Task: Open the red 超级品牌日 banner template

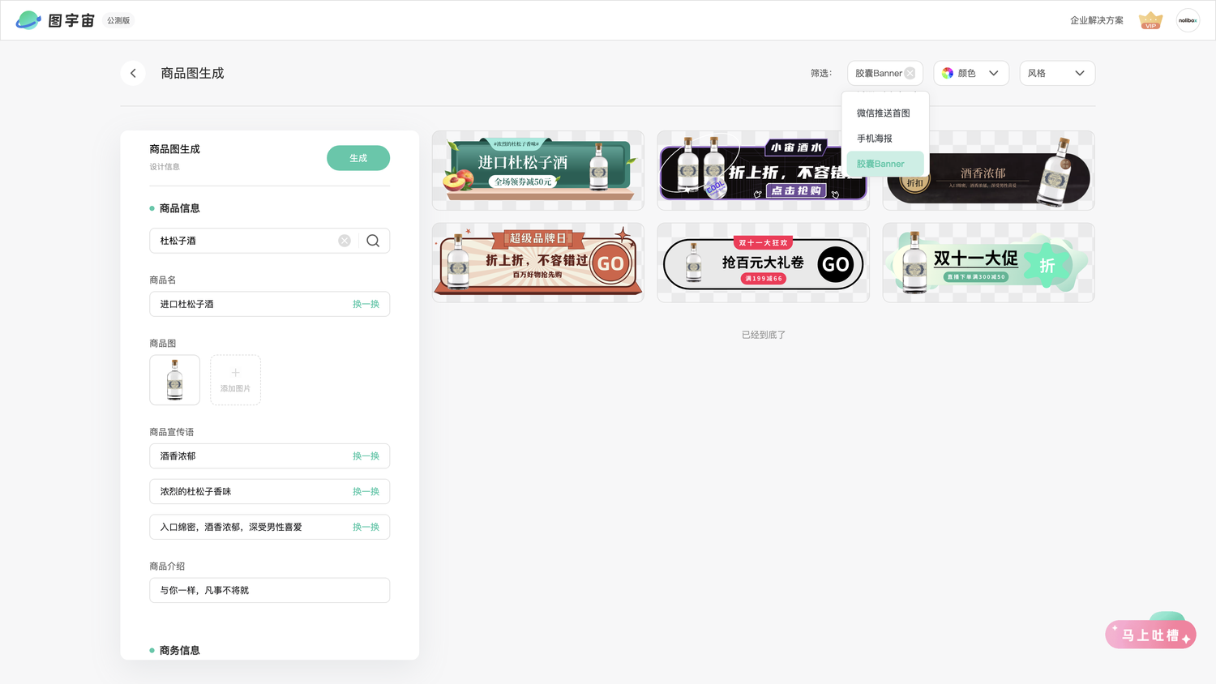Action: 538,263
